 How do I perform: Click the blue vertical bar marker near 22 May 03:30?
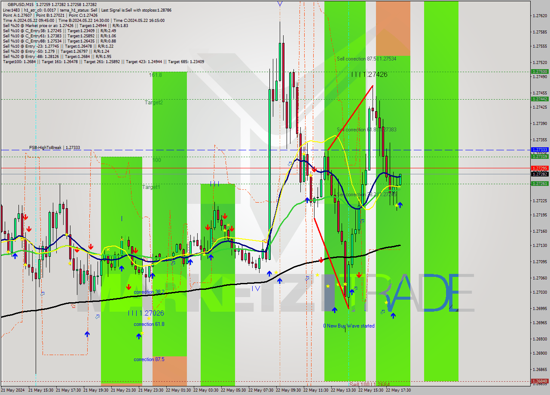[214, 183]
